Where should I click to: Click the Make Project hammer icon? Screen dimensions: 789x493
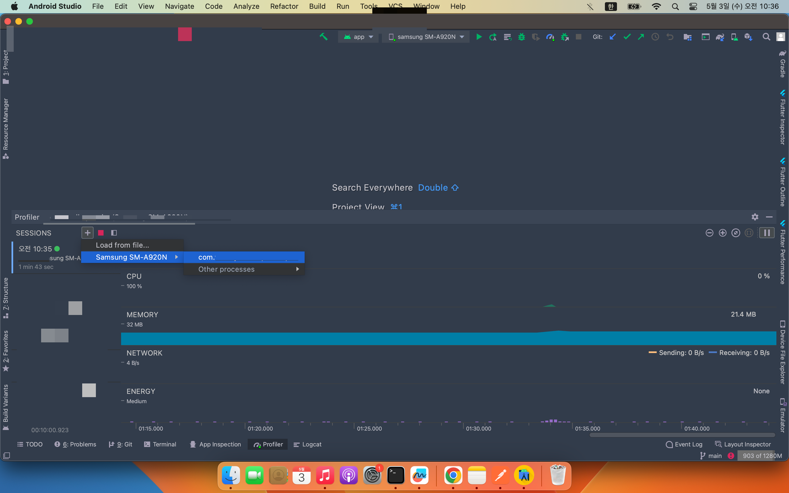[x=324, y=37]
